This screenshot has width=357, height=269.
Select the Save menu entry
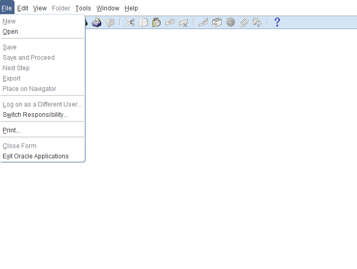click(43, 47)
